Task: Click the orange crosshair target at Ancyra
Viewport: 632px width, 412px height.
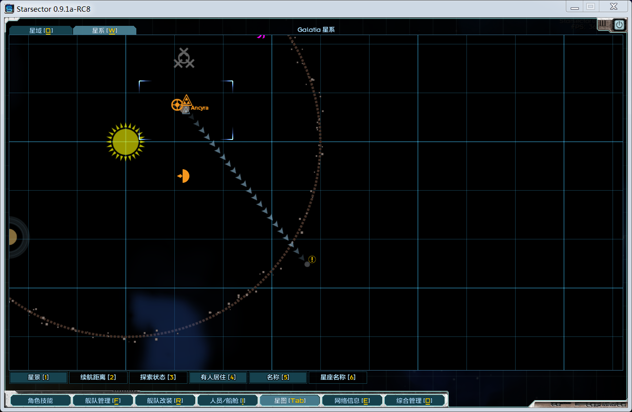Action: [x=177, y=105]
